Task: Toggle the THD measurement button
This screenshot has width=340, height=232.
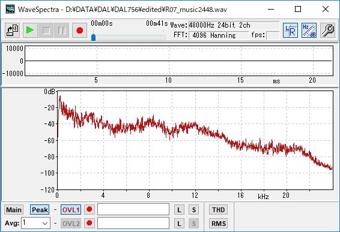Action: (x=218, y=210)
